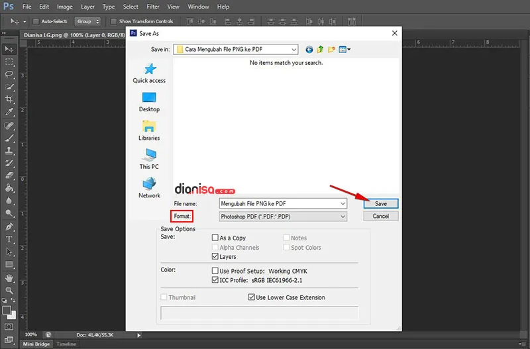This screenshot has height=349, width=530.
Task: Enable Use Proof Setup checkbox
Action: [x=215, y=271]
